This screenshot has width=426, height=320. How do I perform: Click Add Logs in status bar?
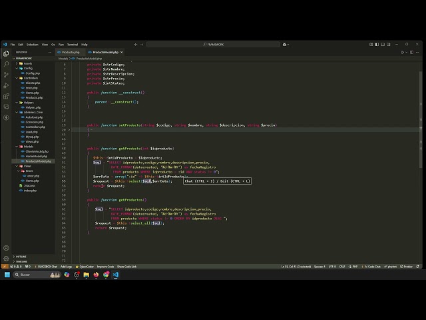[x=66, y=267]
